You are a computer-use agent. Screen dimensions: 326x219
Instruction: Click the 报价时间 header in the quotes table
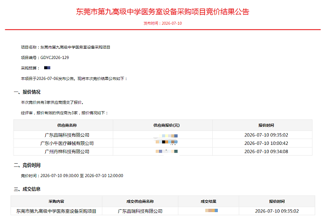click(266, 125)
